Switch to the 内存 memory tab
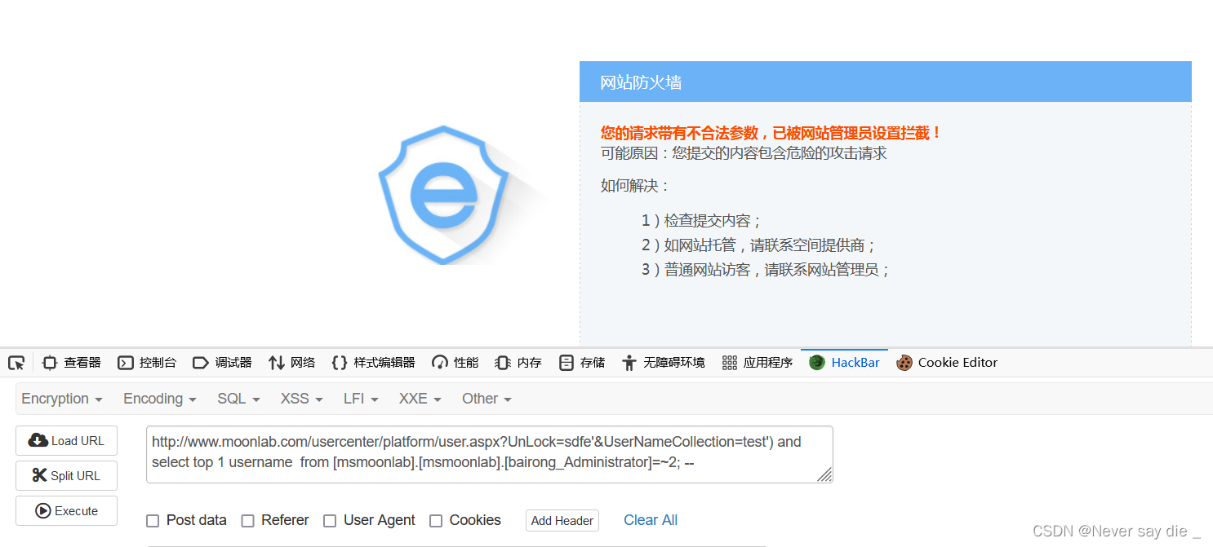Image resolution: width=1213 pixels, height=547 pixels. coord(518,363)
